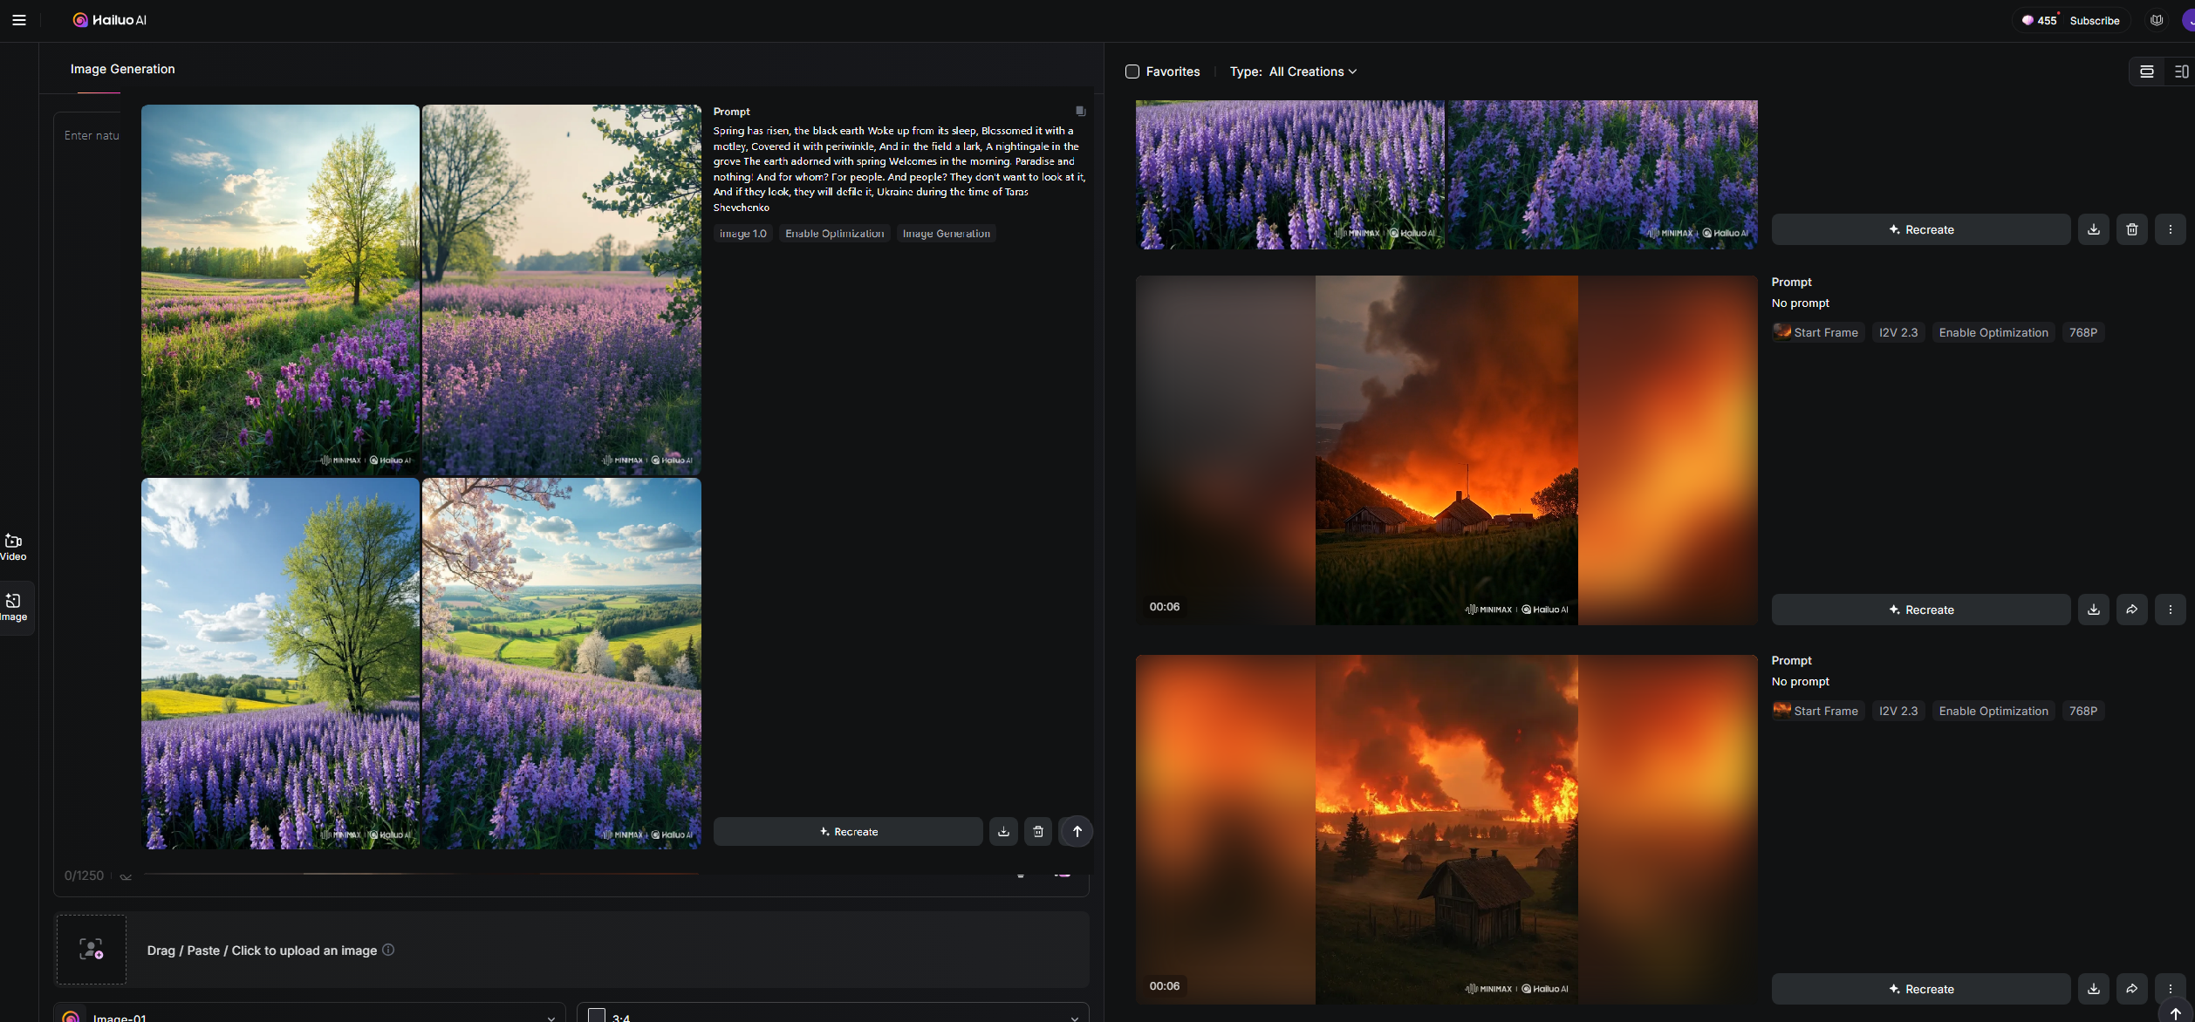This screenshot has width=2195, height=1022.
Task: Copy the prompt text icon
Action: click(1080, 112)
